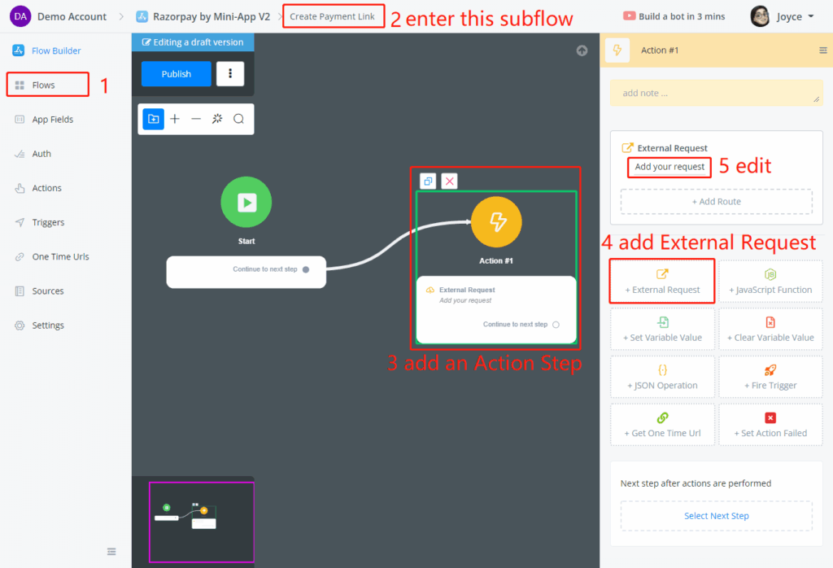Viewport: 833px width, 568px height.
Task: Click the green Start play node
Action: (x=246, y=202)
